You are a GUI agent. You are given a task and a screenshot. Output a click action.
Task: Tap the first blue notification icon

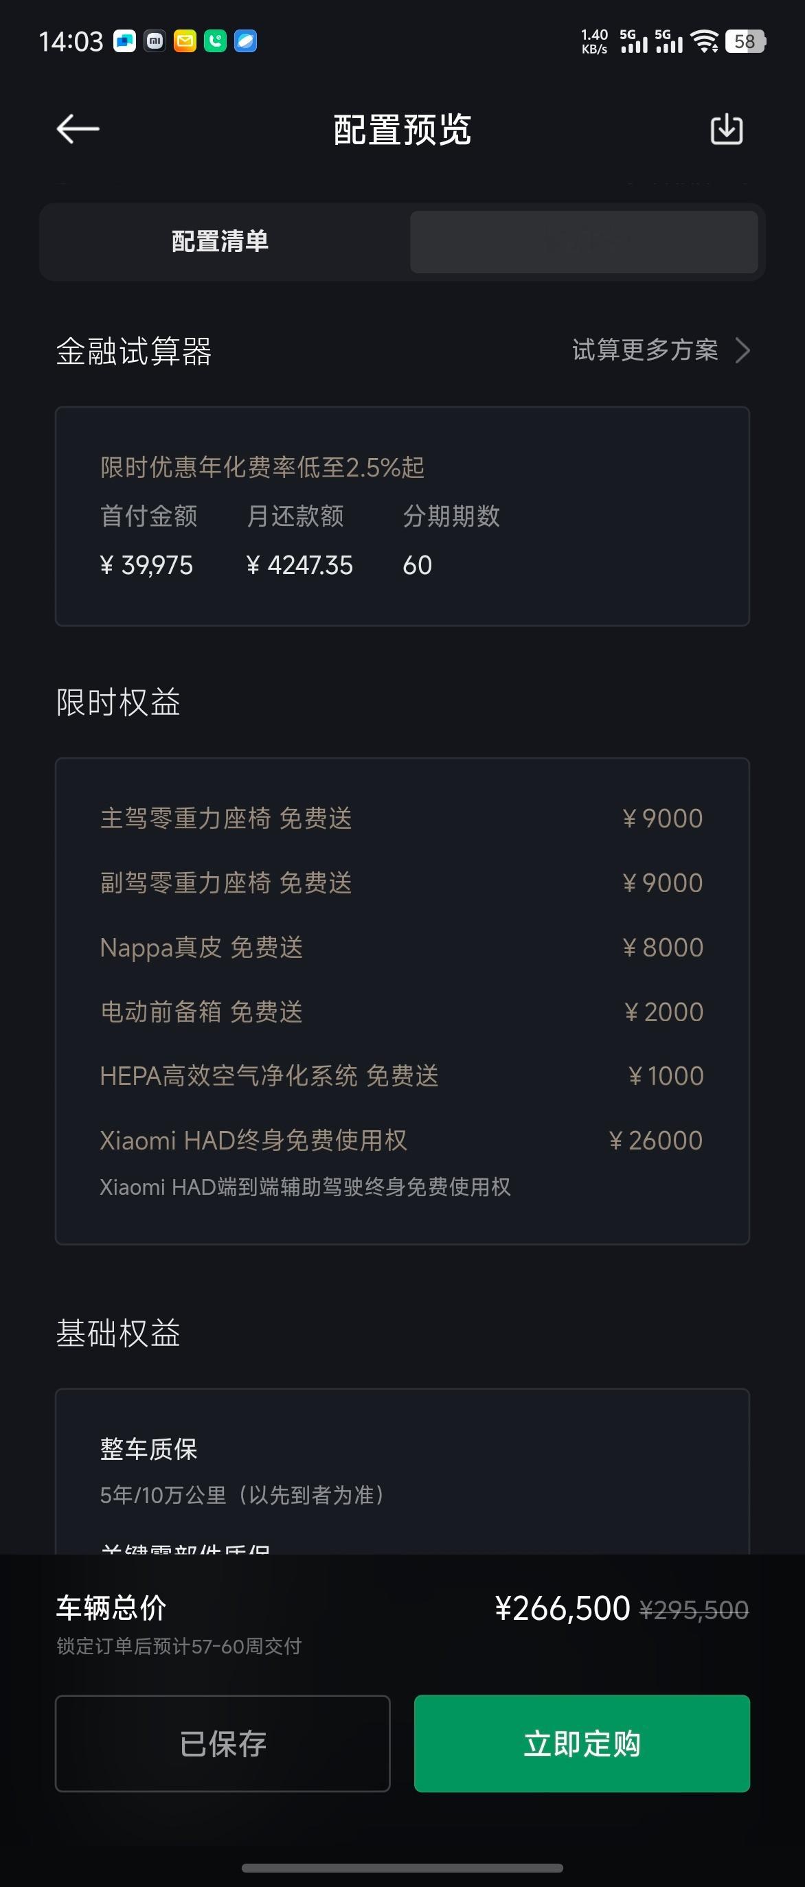pyautogui.click(x=124, y=41)
